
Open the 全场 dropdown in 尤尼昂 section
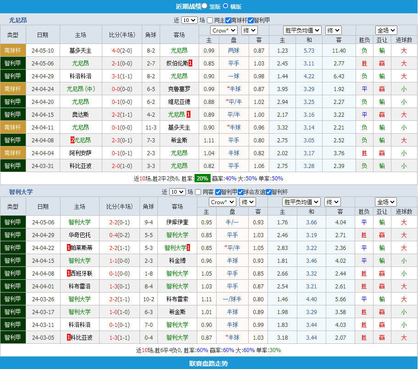click(386, 30)
